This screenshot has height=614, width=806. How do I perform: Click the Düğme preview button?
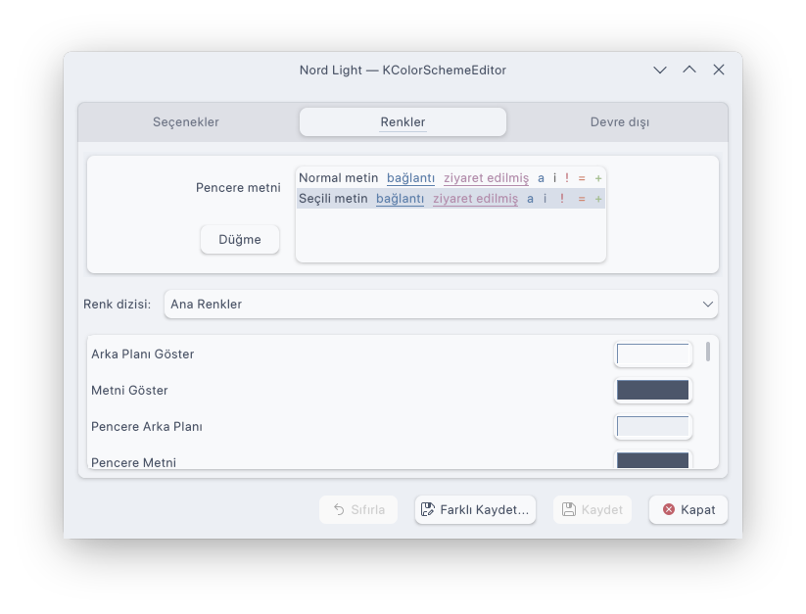pyautogui.click(x=240, y=240)
